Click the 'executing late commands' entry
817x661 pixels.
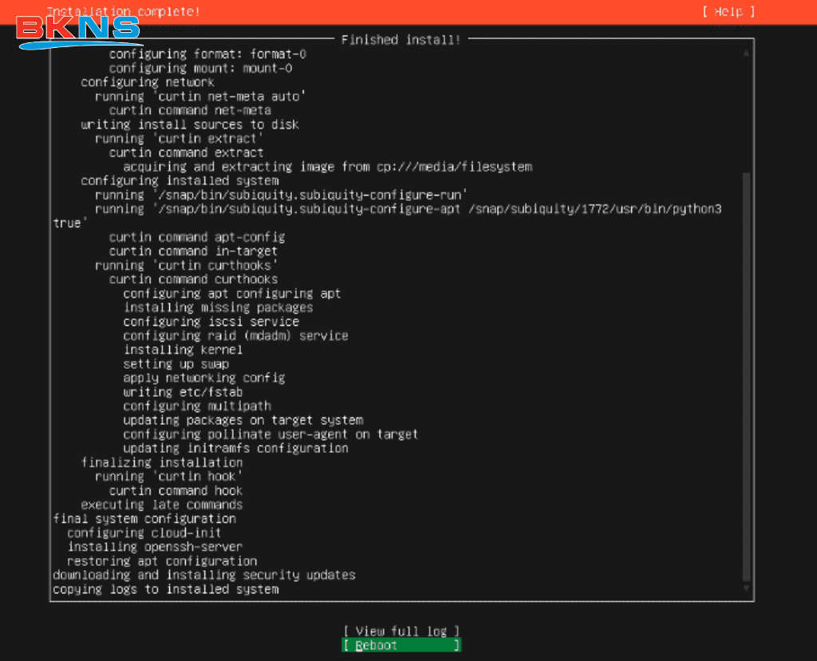162,505
